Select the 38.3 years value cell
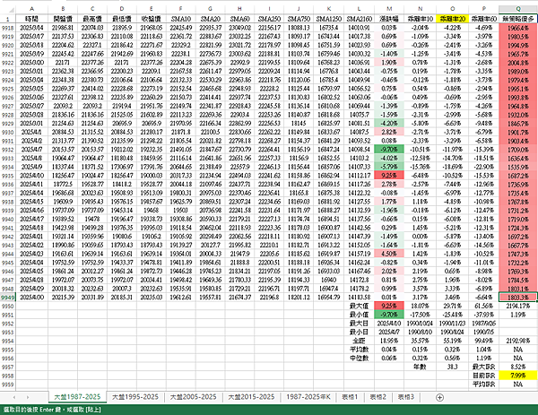This screenshot has width=538, height=415. (x=452, y=367)
